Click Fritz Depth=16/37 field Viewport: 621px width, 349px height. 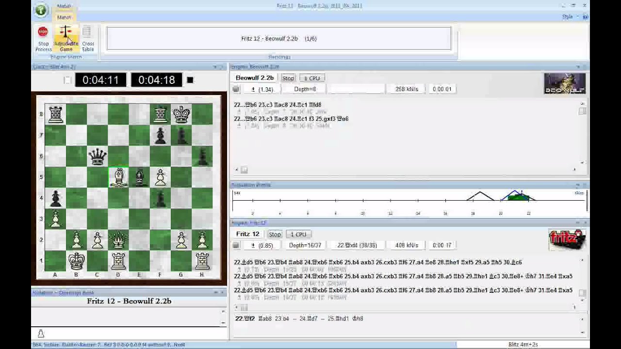click(x=305, y=245)
